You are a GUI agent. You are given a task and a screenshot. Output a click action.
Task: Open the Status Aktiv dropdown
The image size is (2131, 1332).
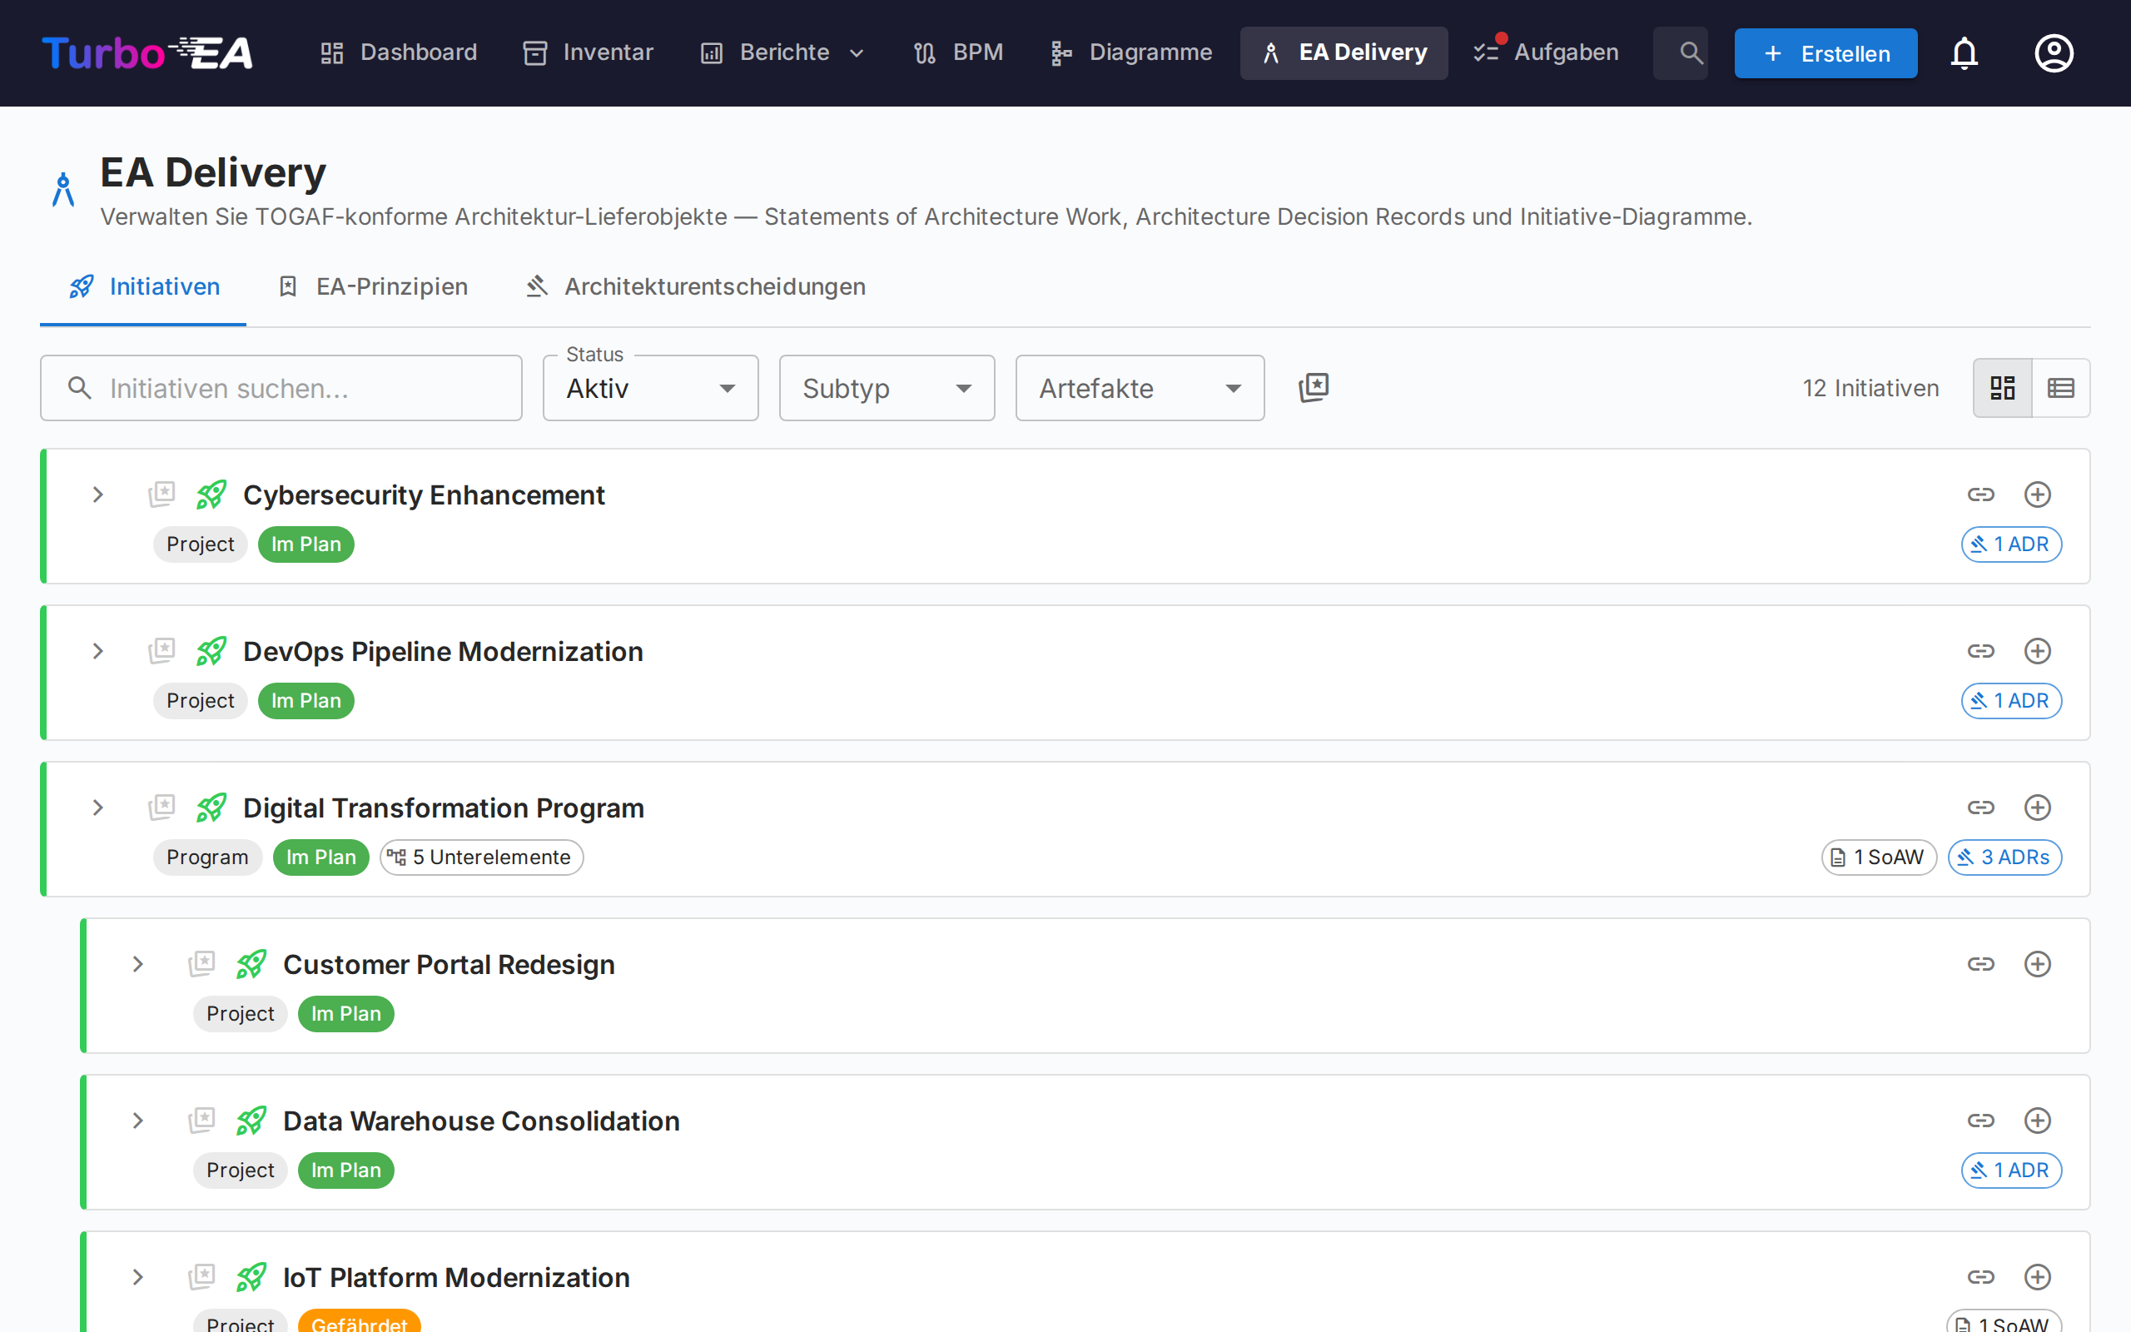[x=650, y=389]
